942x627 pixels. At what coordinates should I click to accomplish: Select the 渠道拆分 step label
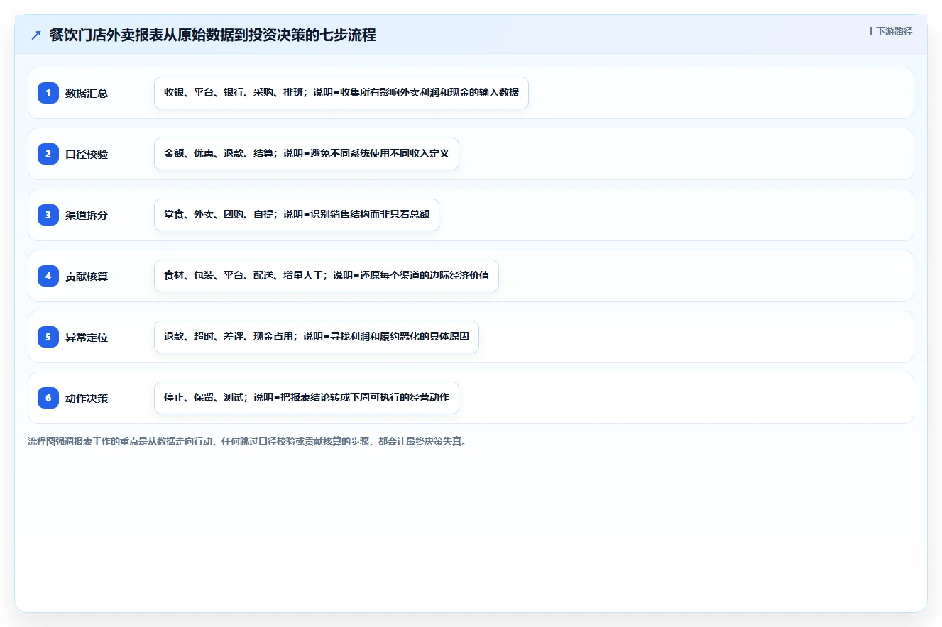(x=87, y=215)
